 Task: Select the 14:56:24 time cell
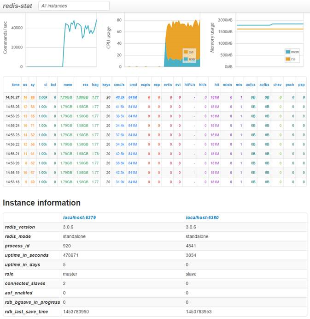pyautogui.click(x=12, y=126)
